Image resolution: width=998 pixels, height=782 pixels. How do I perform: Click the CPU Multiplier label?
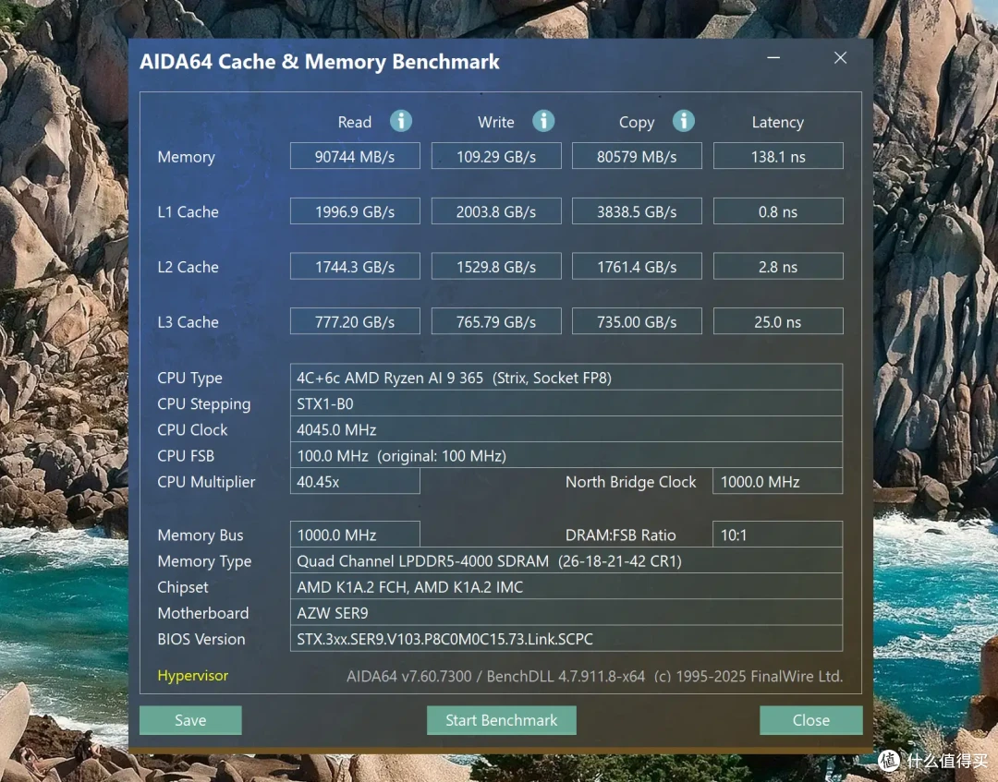pos(206,483)
